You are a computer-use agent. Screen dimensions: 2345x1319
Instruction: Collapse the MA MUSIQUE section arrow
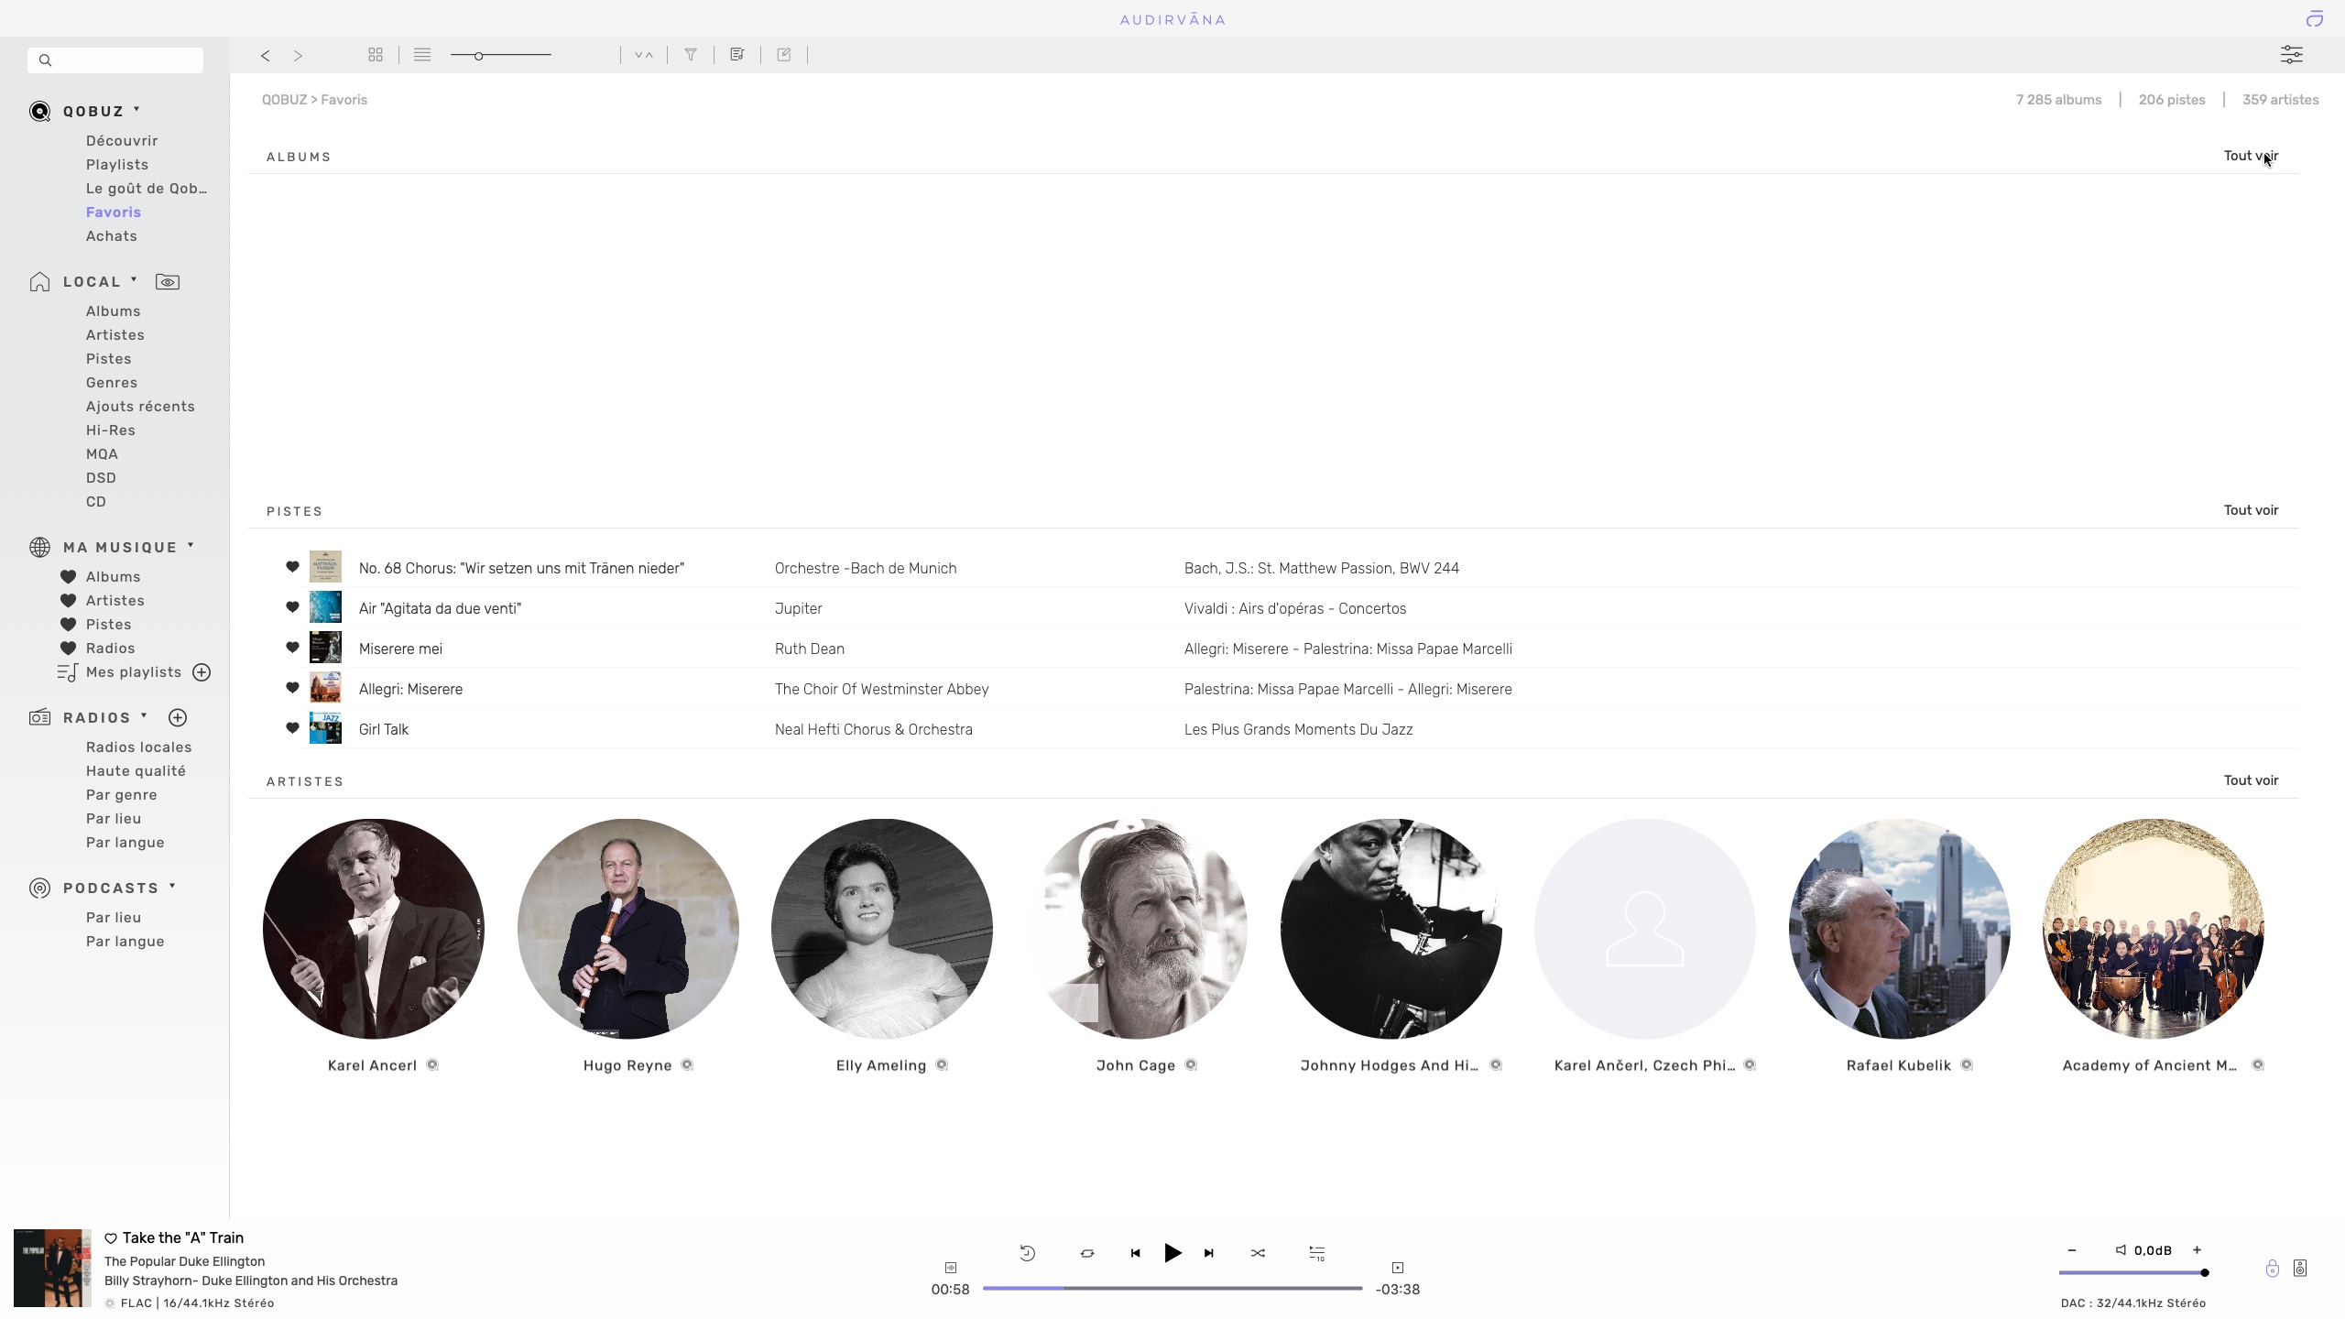tap(191, 545)
